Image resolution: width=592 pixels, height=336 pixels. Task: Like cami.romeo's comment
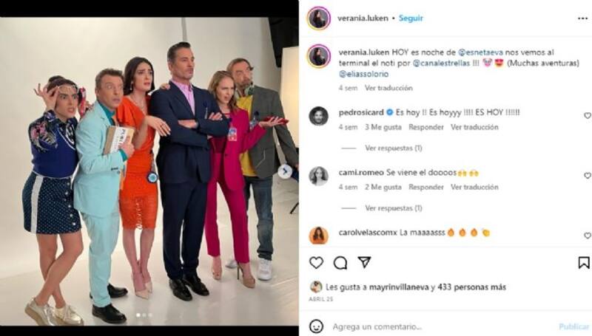[588, 176]
